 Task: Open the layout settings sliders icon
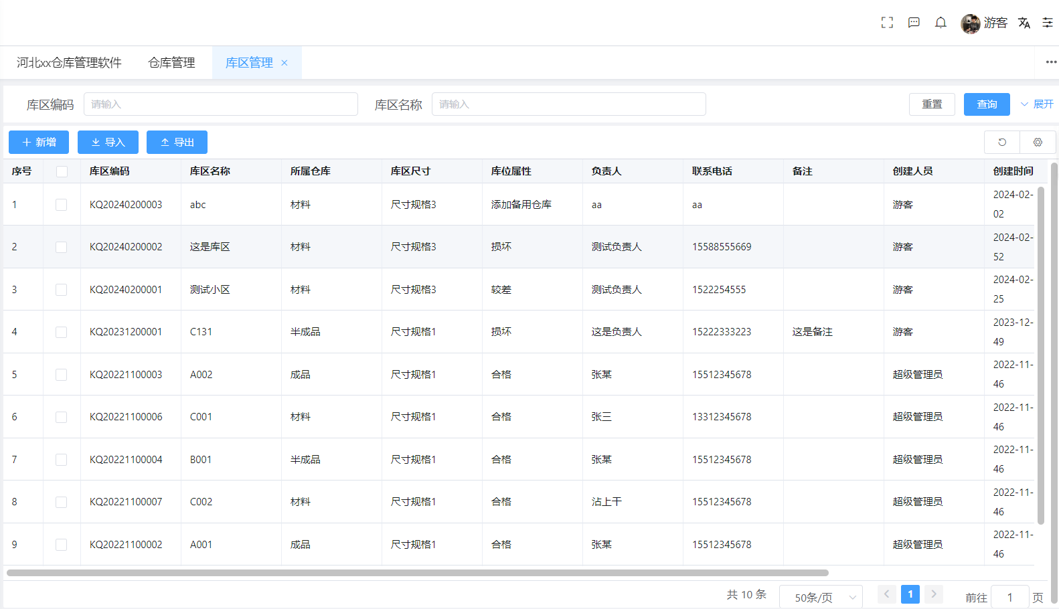tap(1048, 23)
